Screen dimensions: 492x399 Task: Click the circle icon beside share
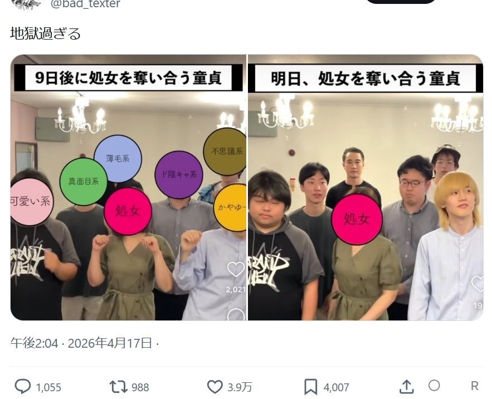click(434, 386)
